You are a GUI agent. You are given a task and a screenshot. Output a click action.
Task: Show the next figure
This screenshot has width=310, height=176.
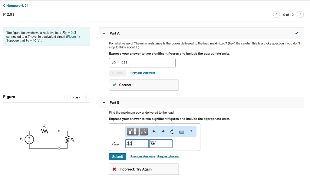tap(86, 98)
